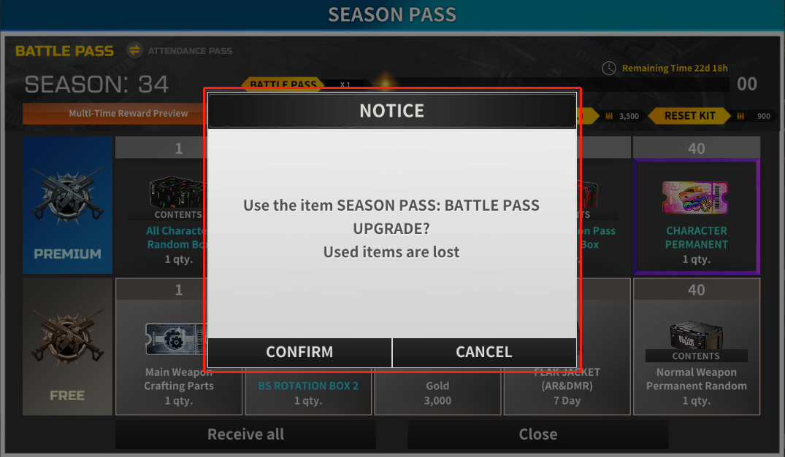Select the Character Permanent ticket icon
This screenshot has width=785, height=457.
(x=695, y=198)
